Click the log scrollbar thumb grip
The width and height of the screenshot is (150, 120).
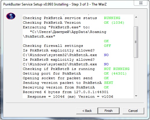[x=136, y=42]
